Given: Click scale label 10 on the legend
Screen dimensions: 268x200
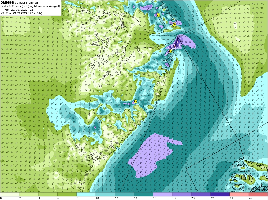Looking at the screenshot, I should (97, 198).
